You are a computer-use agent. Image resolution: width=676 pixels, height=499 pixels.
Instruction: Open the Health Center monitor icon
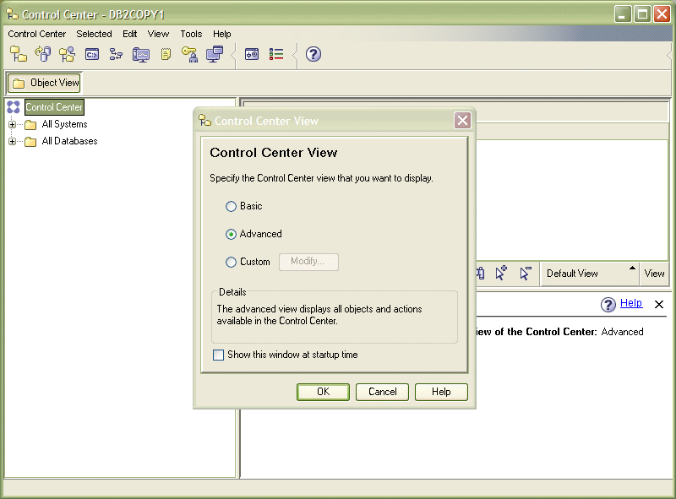tap(140, 55)
